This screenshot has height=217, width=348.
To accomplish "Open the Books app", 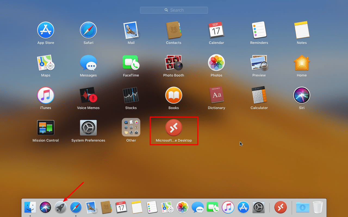I will click(174, 95).
